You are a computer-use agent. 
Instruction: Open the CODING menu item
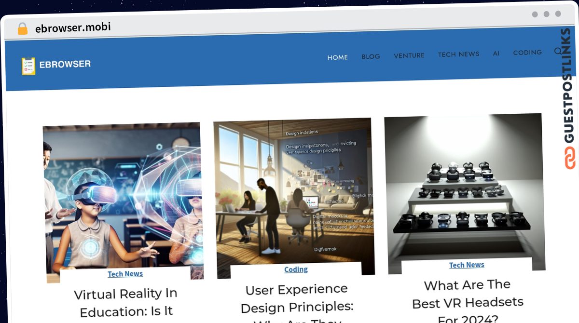tap(527, 52)
